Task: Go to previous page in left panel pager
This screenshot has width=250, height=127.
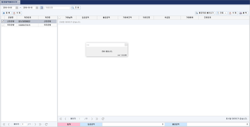Action: 9,124
